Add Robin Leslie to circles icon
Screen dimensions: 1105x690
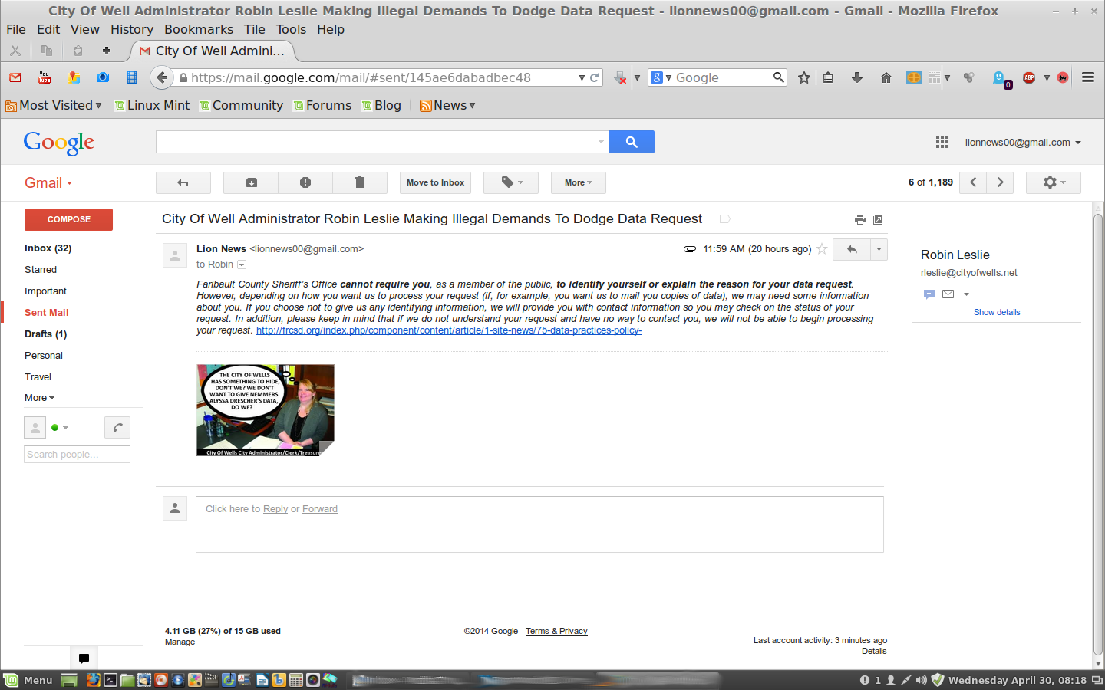[929, 294]
